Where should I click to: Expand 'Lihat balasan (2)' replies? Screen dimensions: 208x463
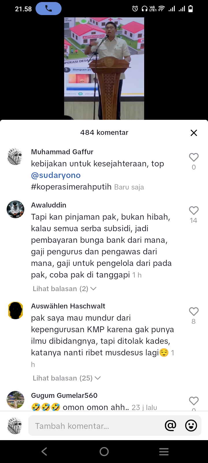64,289
